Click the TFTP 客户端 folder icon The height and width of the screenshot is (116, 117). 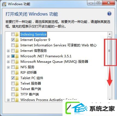[x=17, y=94]
